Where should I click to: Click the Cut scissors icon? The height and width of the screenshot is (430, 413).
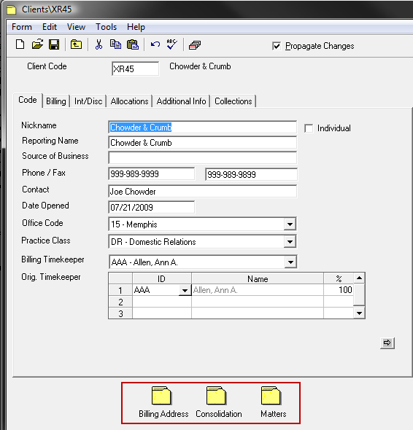point(99,44)
